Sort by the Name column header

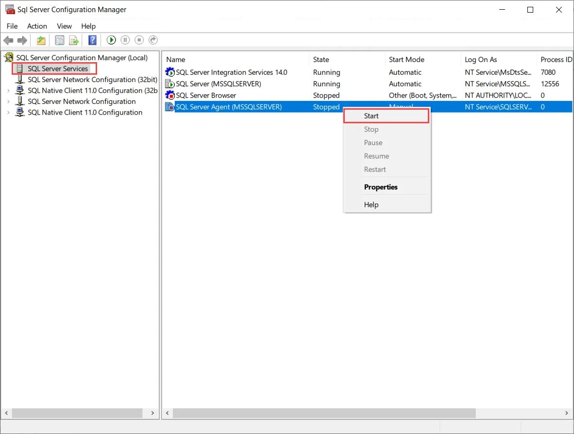[x=236, y=59]
